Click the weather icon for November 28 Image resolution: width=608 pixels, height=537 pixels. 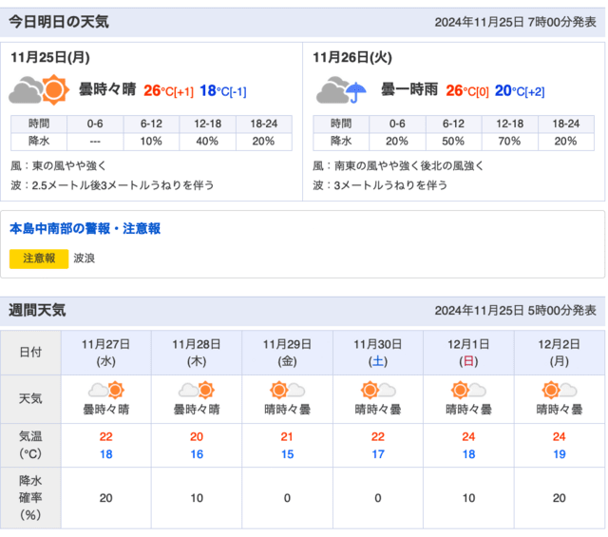coord(197,390)
